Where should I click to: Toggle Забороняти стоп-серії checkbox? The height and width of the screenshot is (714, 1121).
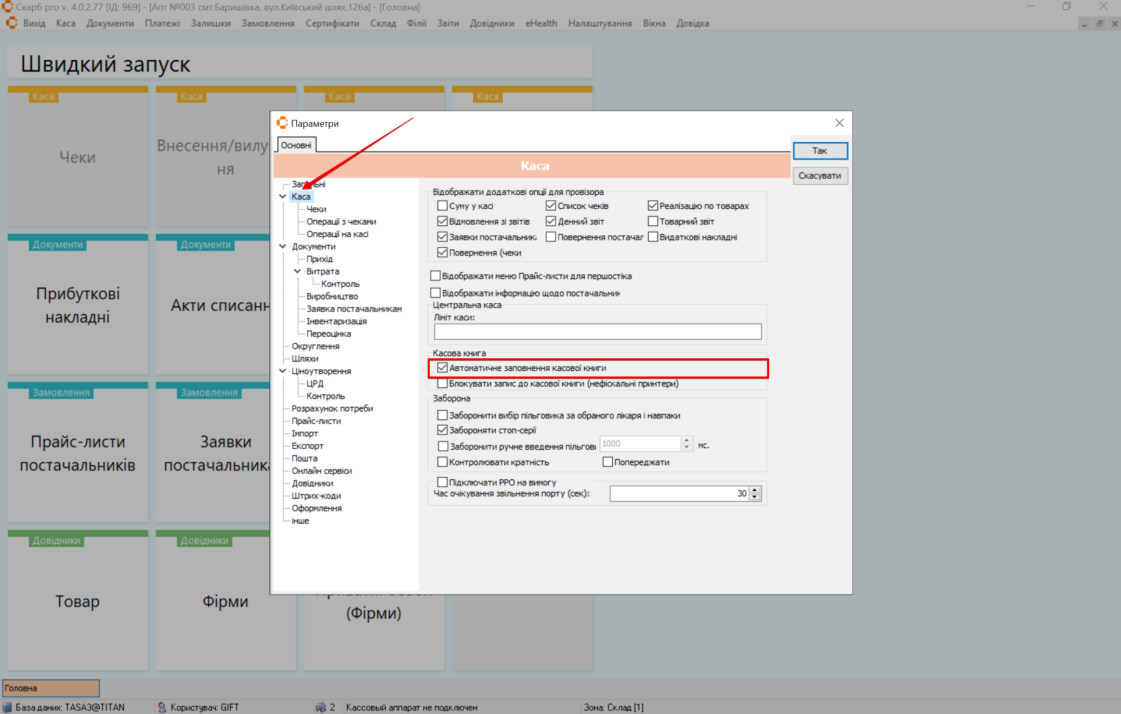[x=442, y=430]
